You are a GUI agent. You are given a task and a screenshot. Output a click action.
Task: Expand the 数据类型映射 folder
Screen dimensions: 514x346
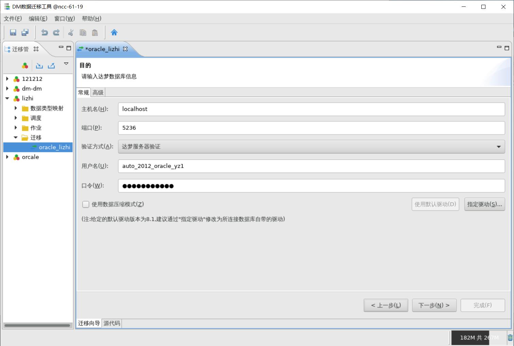point(16,108)
